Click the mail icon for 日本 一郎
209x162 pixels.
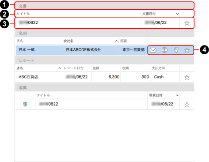(153, 50)
